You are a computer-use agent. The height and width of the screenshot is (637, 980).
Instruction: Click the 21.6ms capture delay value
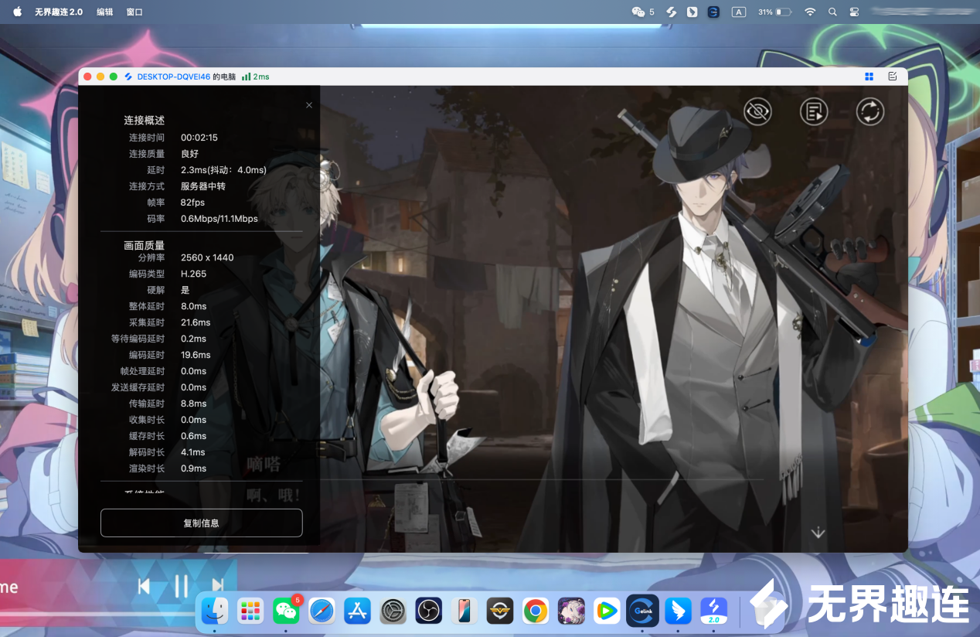point(196,322)
